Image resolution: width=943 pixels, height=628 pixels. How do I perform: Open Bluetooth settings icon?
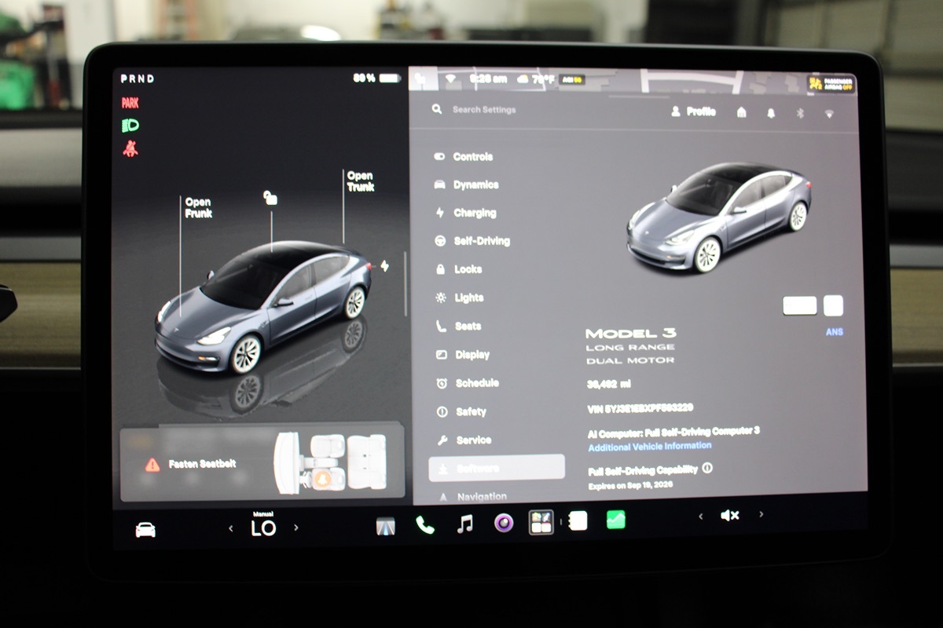pos(801,114)
